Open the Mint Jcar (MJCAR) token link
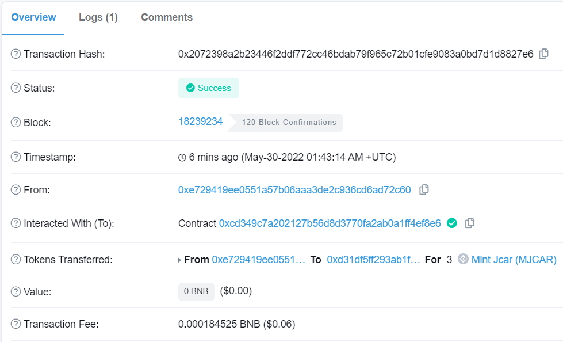 [x=514, y=260]
